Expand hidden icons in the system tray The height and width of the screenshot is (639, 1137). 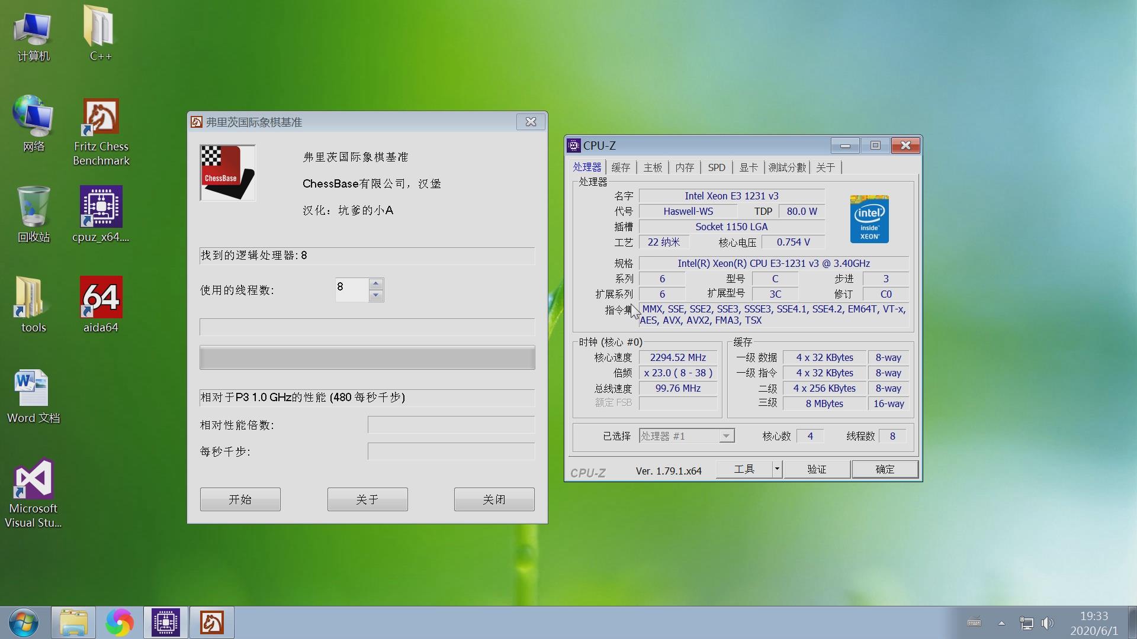tap(1001, 622)
